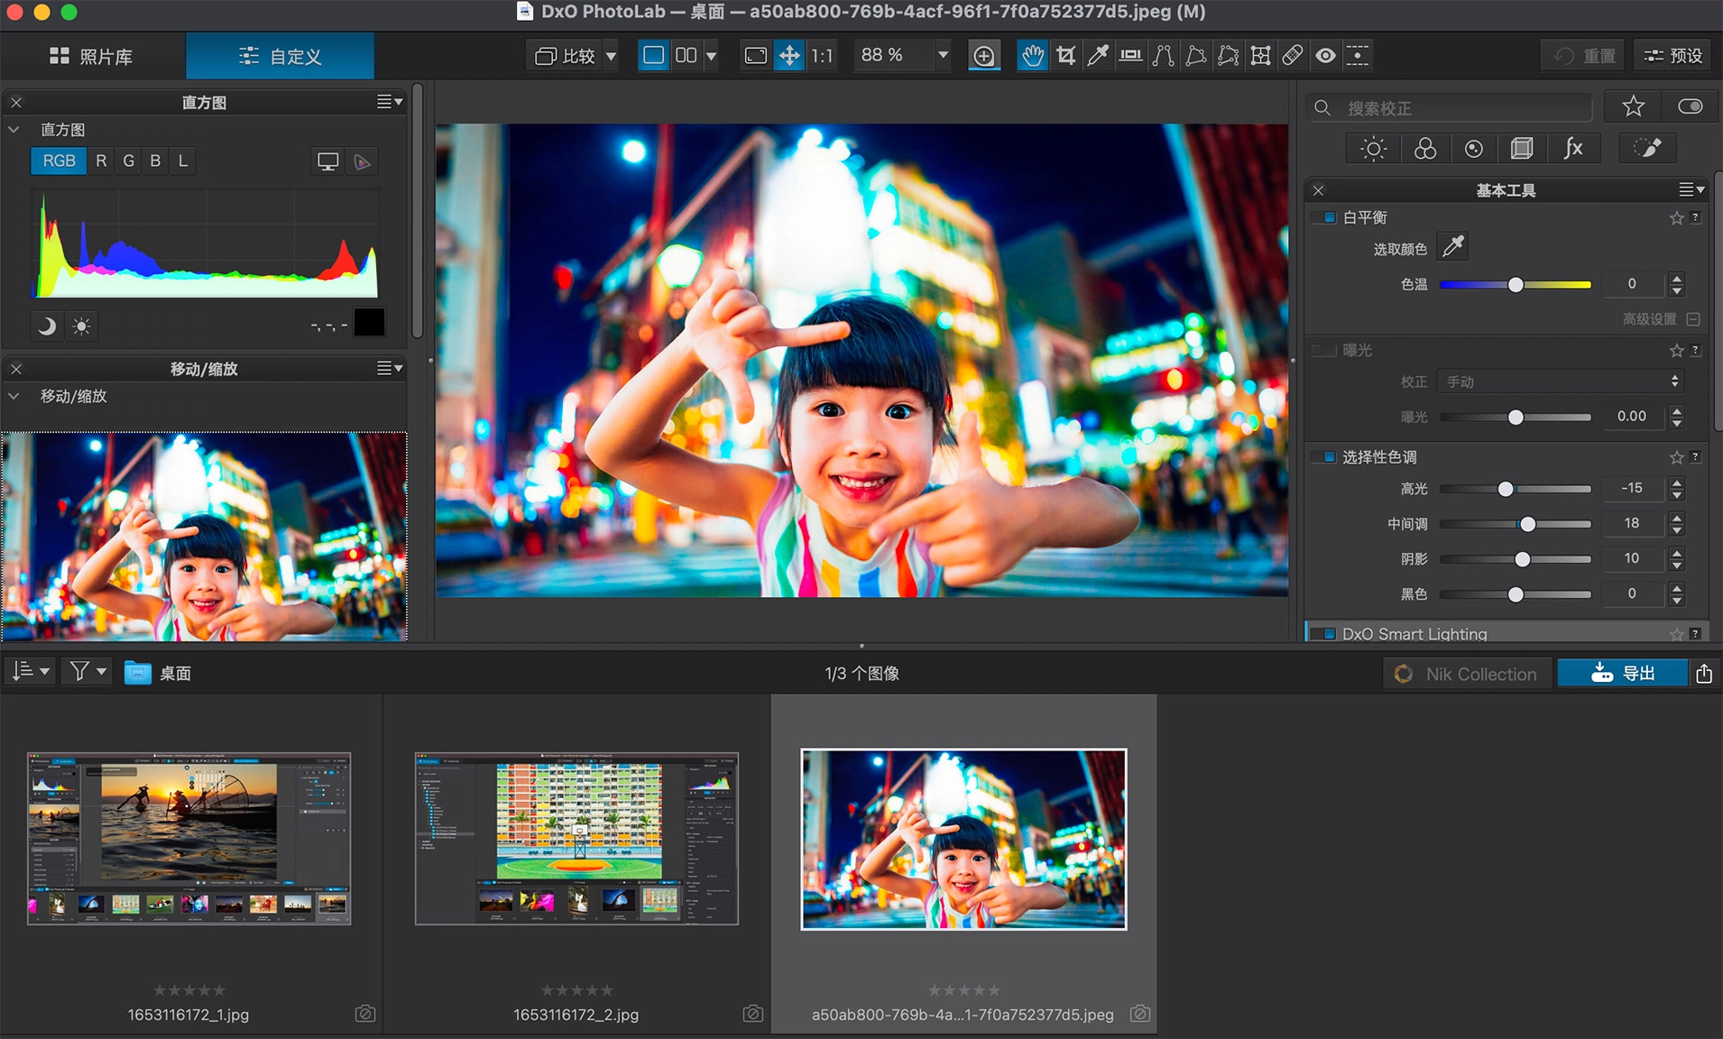Viewport: 1723px width, 1039px height.
Task: Click the 导出 export button
Action: pyautogui.click(x=1622, y=674)
